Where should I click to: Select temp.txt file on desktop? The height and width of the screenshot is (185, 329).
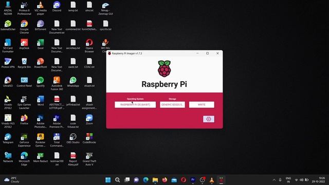73,7
